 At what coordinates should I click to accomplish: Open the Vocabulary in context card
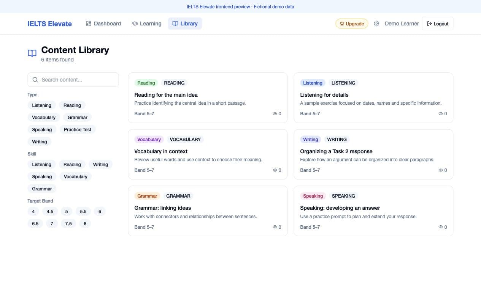(208, 154)
